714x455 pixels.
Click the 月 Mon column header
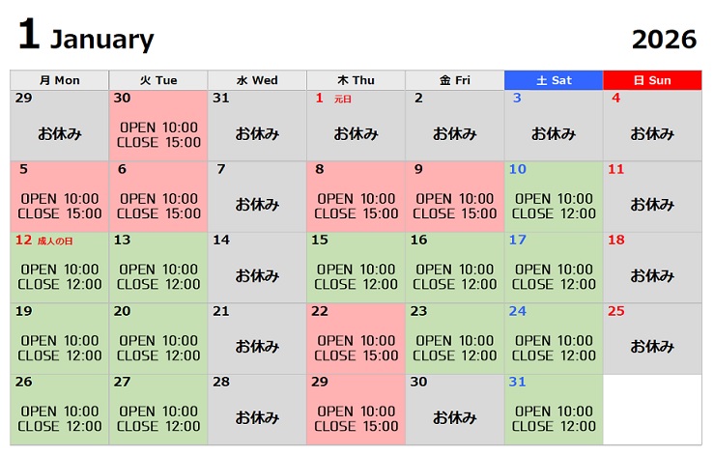pyautogui.click(x=59, y=80)
